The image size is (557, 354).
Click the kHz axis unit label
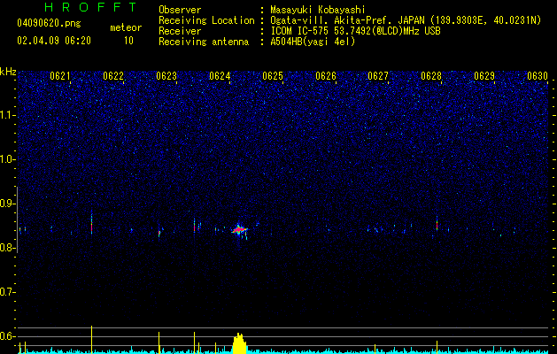pos(8,72)
